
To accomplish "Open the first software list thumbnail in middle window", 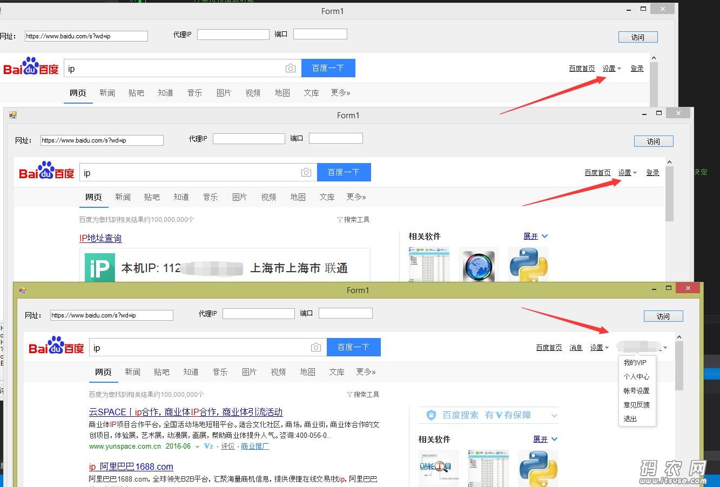I will tap(429, 265).
